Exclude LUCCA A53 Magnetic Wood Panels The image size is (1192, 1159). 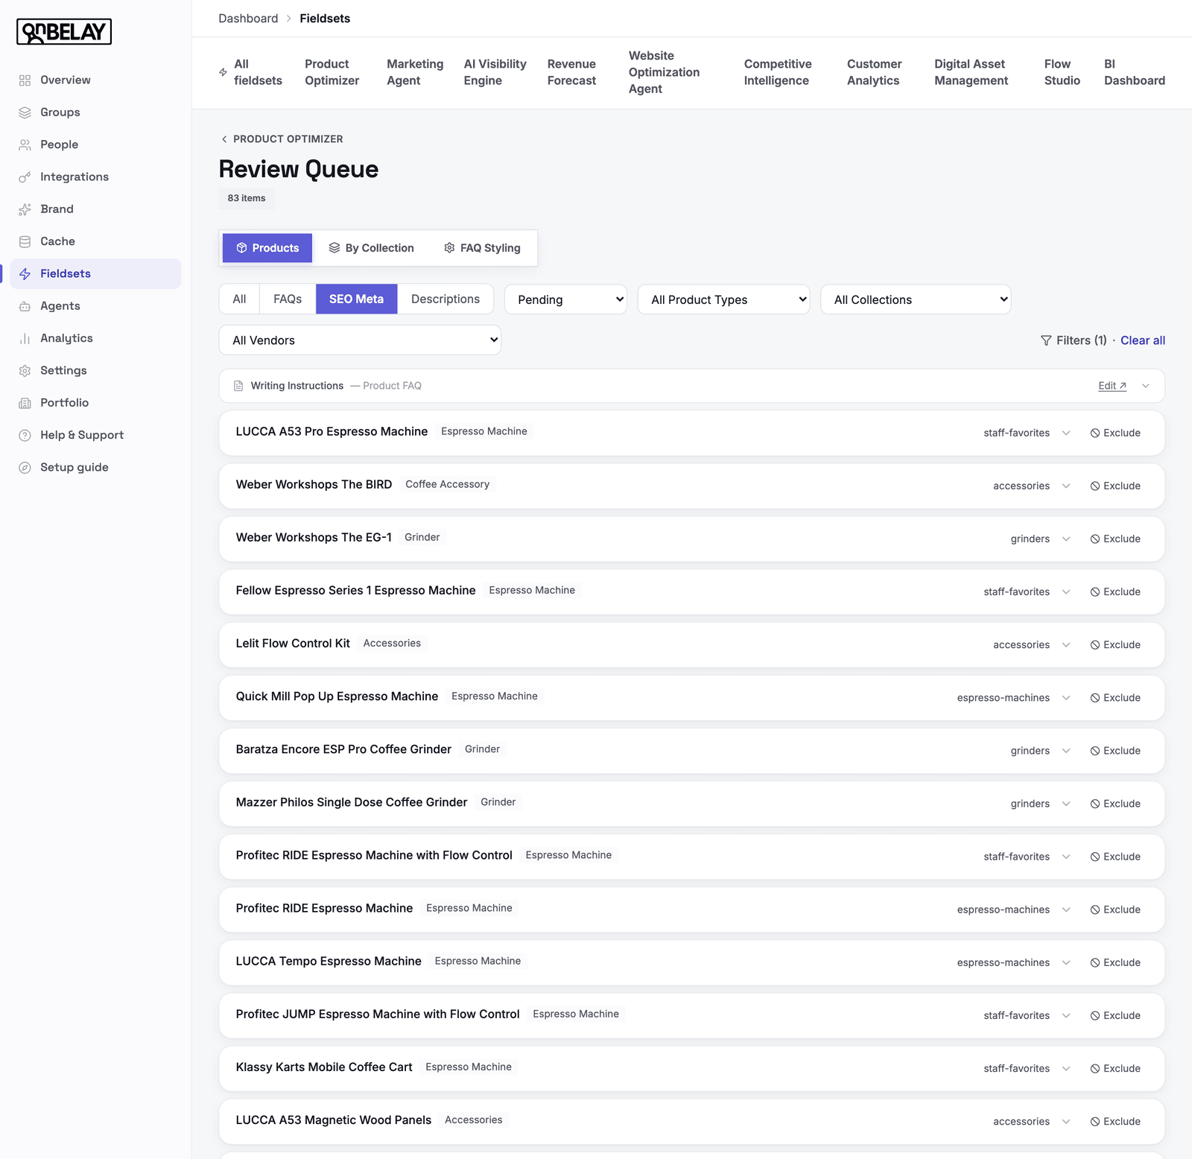1115,1121
